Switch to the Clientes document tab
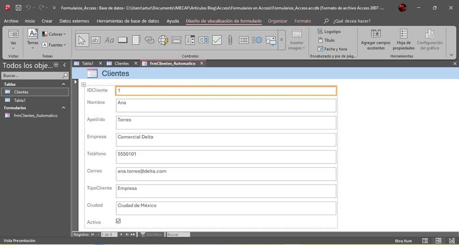Image resolution: width=459 pixels, height=245 pixels. pos(121,64)
